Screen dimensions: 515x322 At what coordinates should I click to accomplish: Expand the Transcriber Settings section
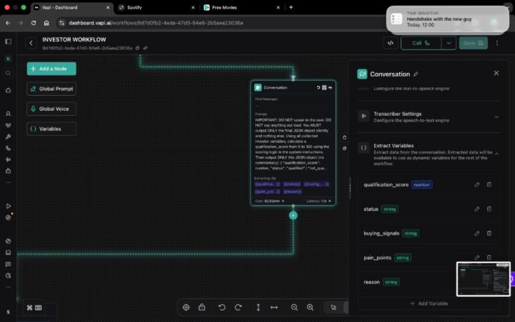[496, 117]
